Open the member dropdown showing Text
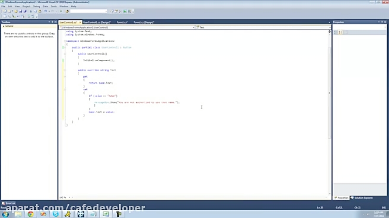The image size is (389, 218). (x=263, y=28)
